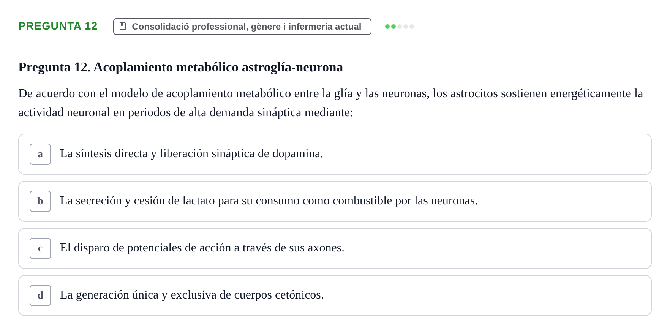Click the last gray difficulty dot

coord(412,27)
